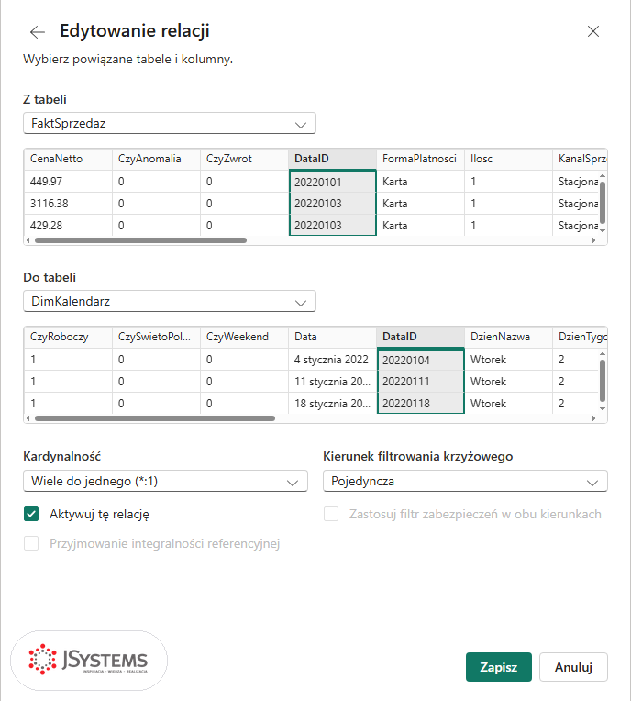Click right scroll arrow of DimKalendarz preview

point(594,418)
